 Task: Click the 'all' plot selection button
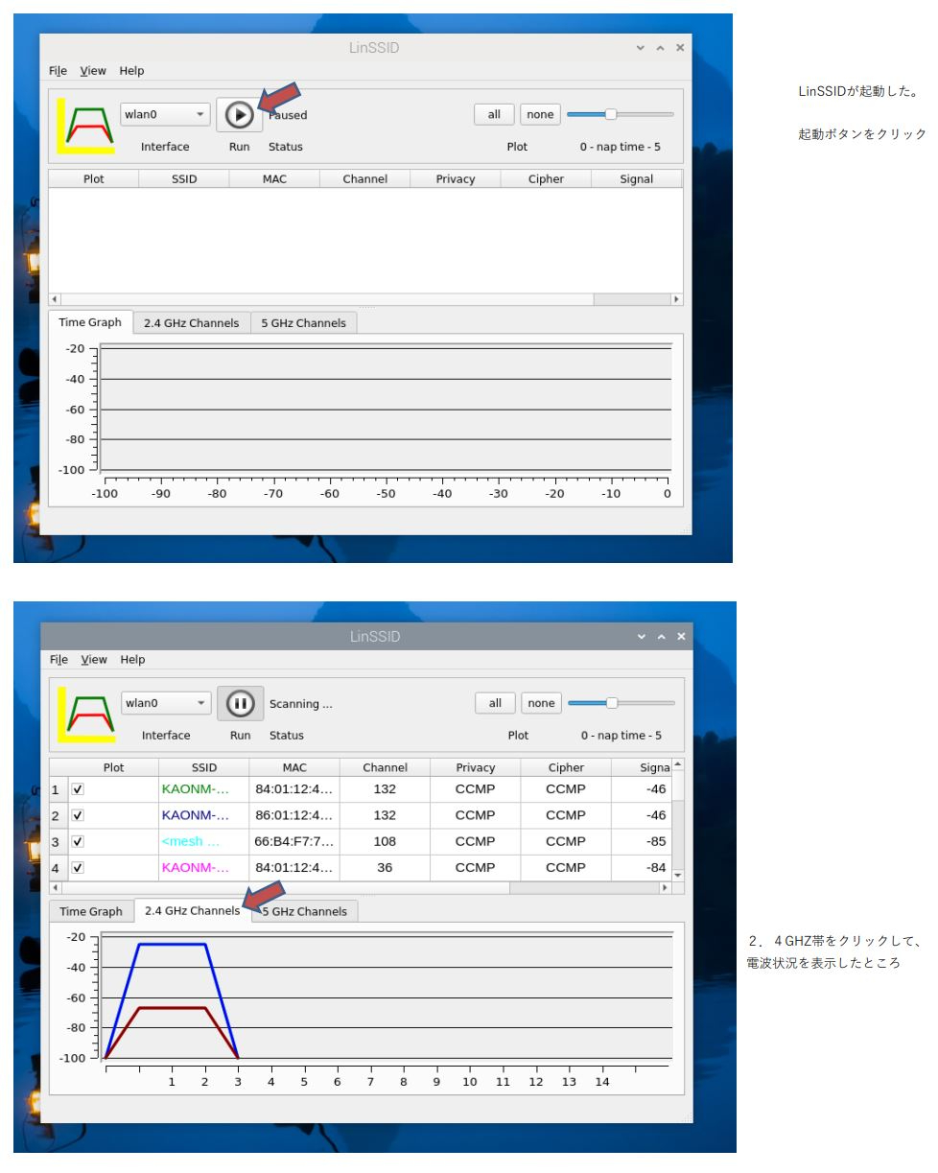coord(494,113)
